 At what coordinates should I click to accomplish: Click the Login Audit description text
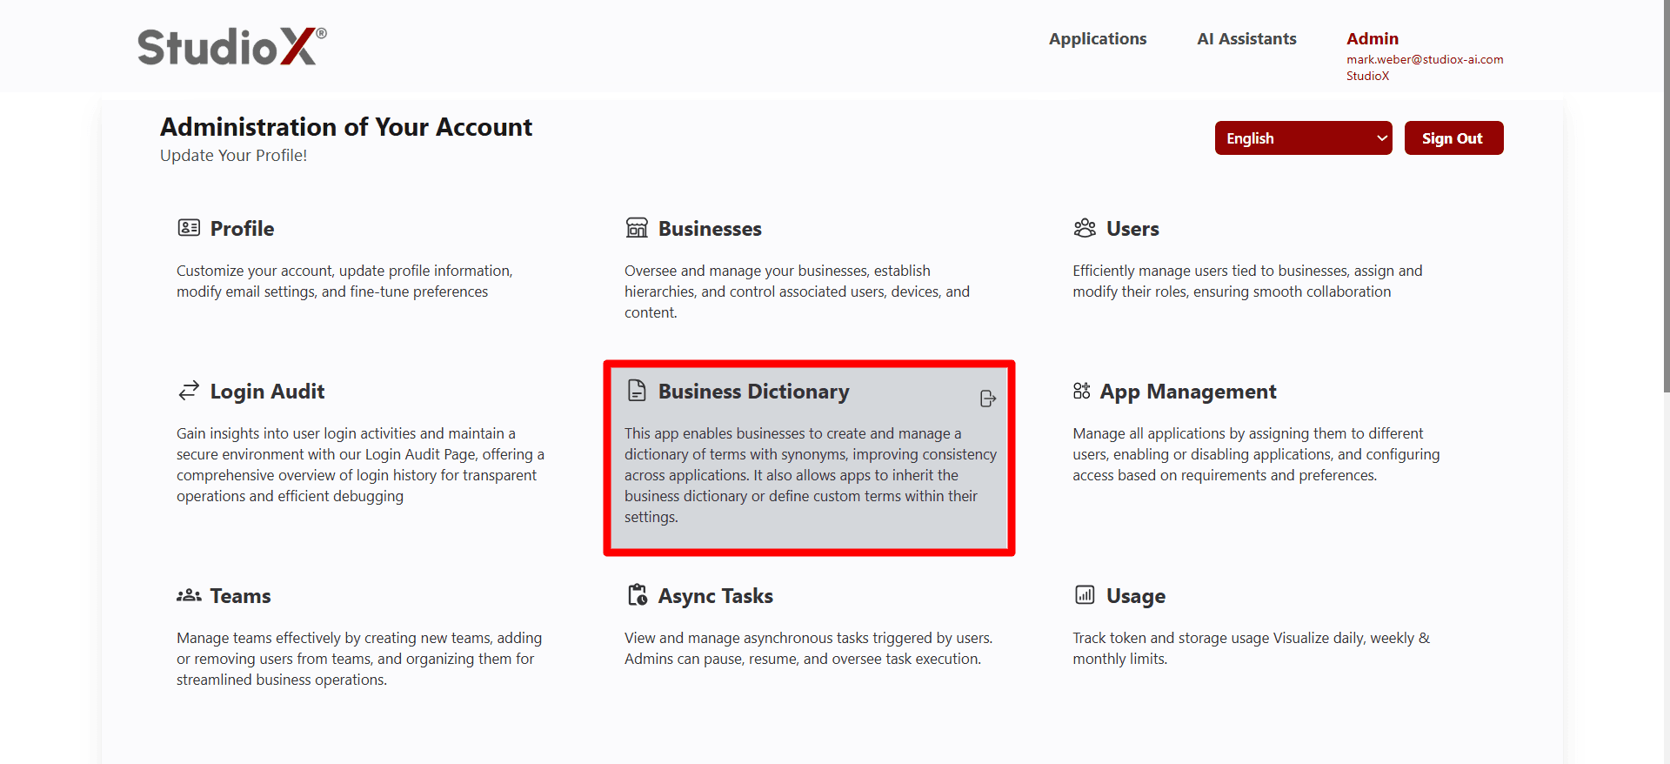click(x=360, y=465)
